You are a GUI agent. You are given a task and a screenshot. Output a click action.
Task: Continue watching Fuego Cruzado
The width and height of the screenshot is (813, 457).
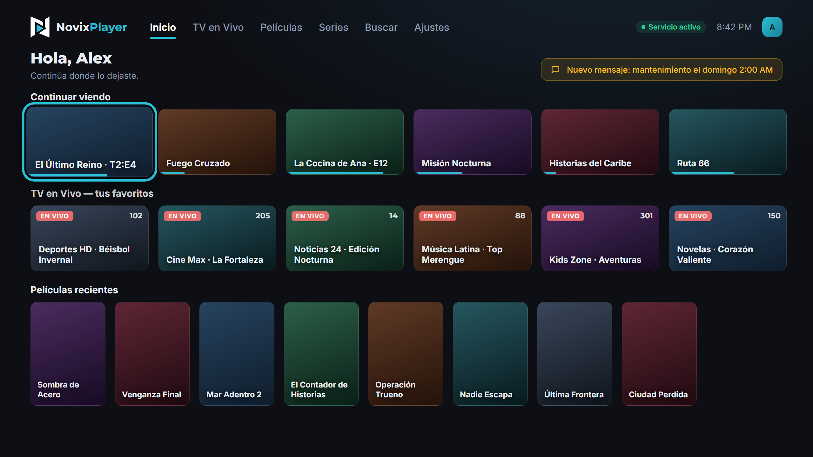[217, 142]
